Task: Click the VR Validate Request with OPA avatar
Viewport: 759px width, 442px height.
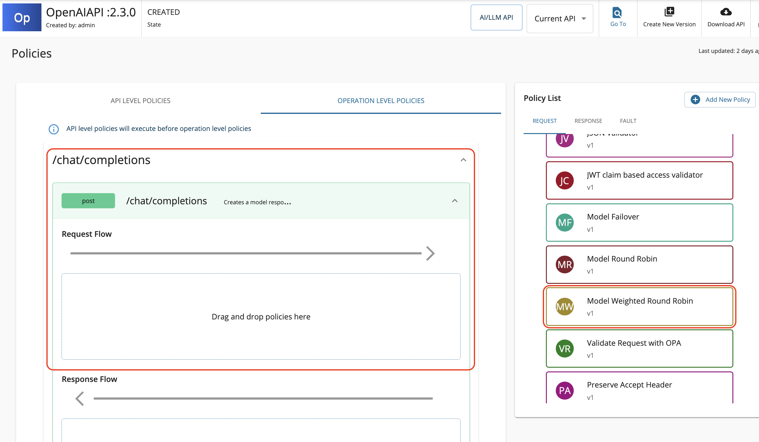Action: (x=564, y=349)
